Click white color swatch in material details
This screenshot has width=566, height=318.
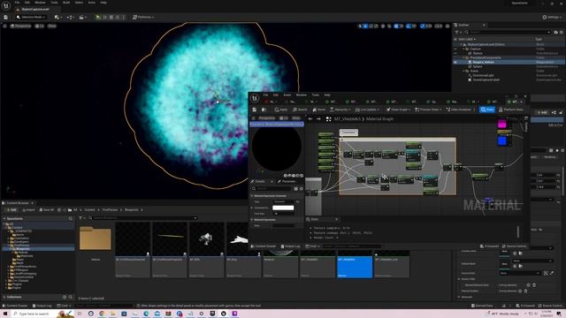coord(283,208)
